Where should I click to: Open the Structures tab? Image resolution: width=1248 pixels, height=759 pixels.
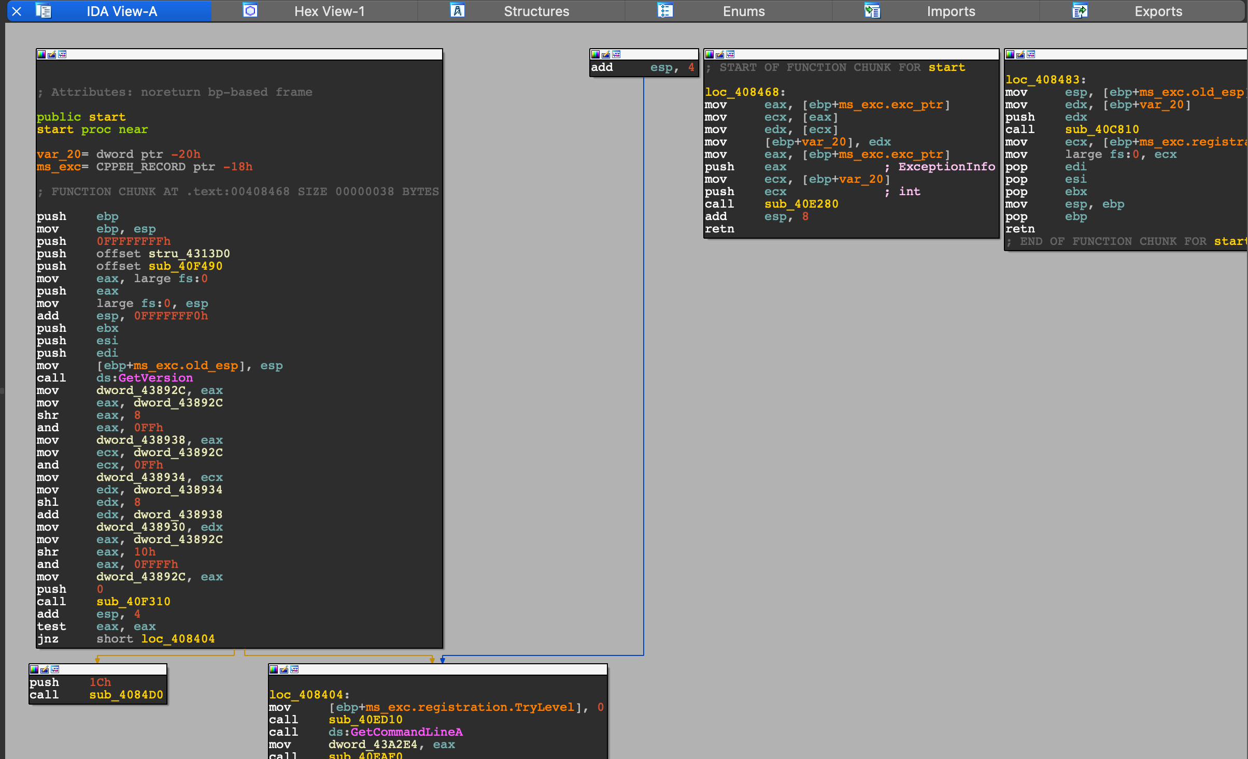pyautogui.click(x=536, y=11)
